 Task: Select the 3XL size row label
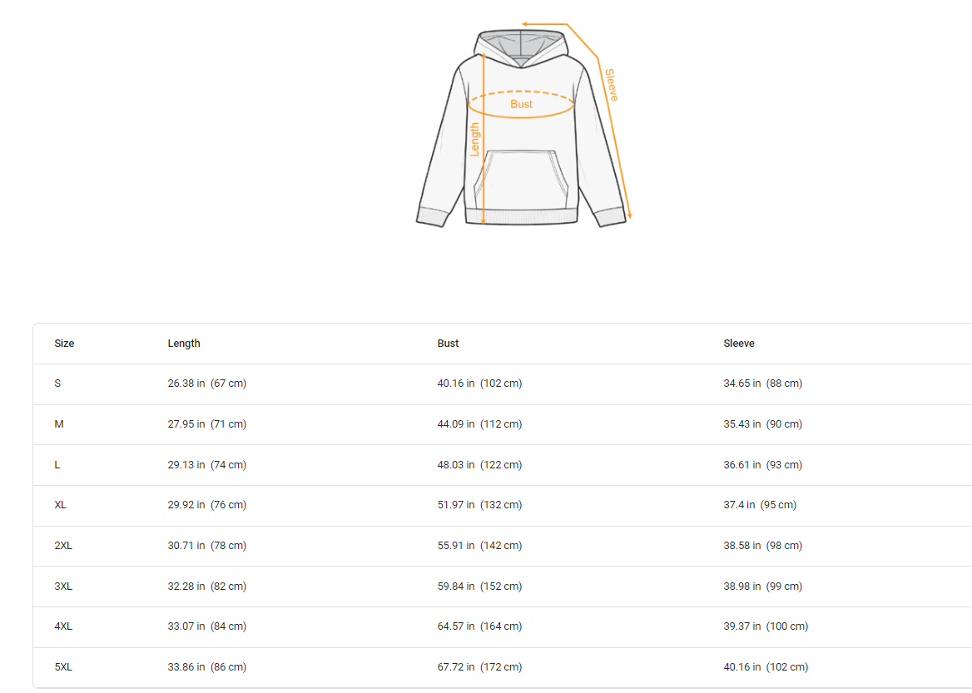[63, 587]
